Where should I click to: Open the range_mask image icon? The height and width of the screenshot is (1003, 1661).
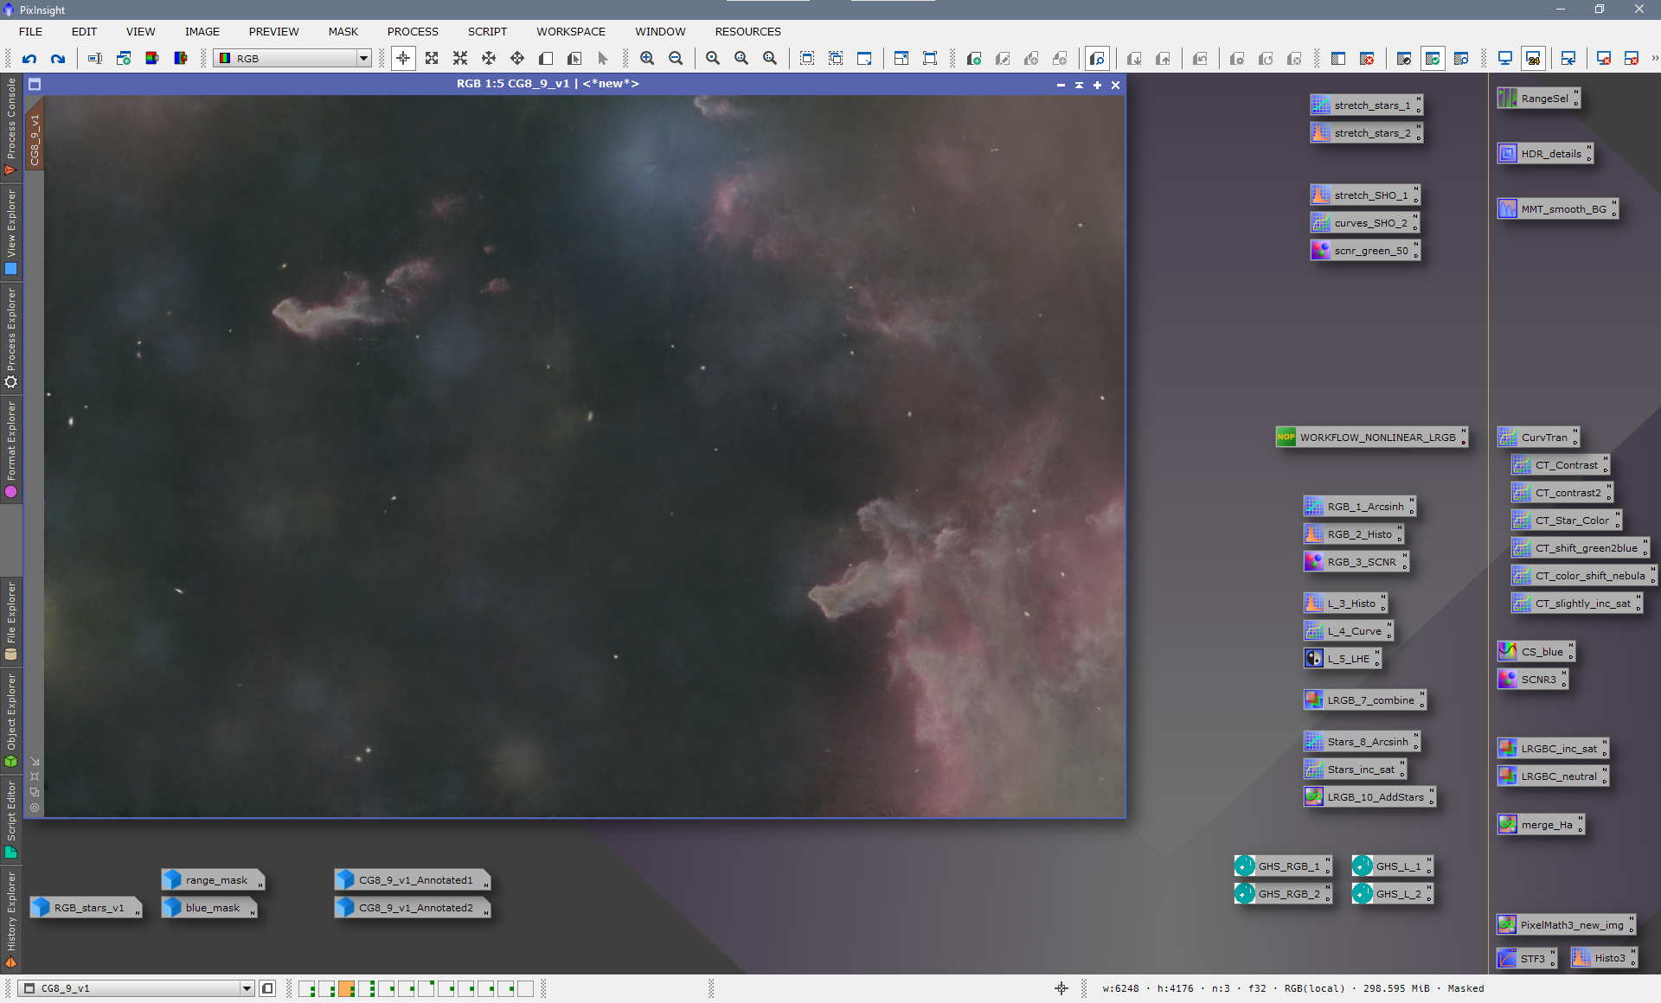[213, 880]
